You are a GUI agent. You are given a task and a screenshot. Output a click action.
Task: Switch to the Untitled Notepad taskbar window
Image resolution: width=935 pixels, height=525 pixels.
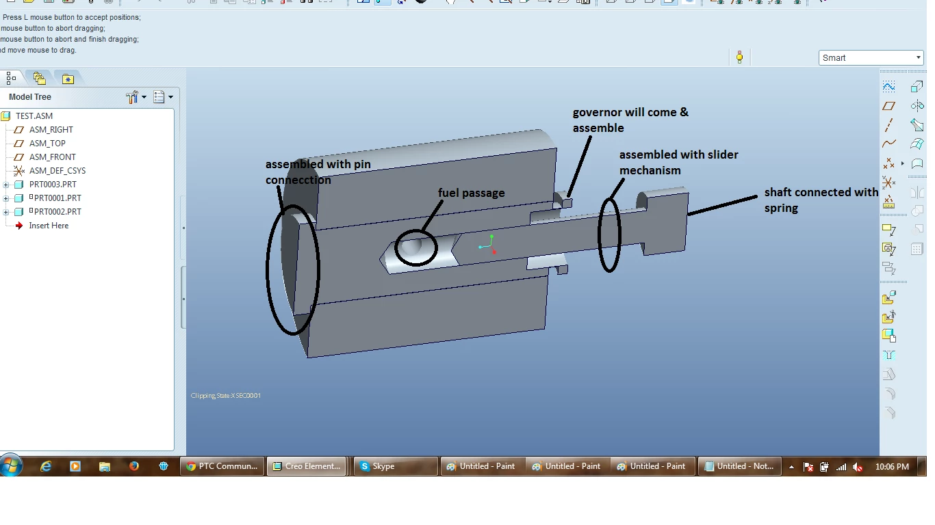click(740, 466)
